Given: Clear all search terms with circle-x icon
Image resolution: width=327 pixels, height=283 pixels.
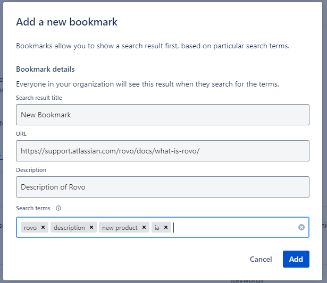Looking at the screenshot, I should 301,227.
